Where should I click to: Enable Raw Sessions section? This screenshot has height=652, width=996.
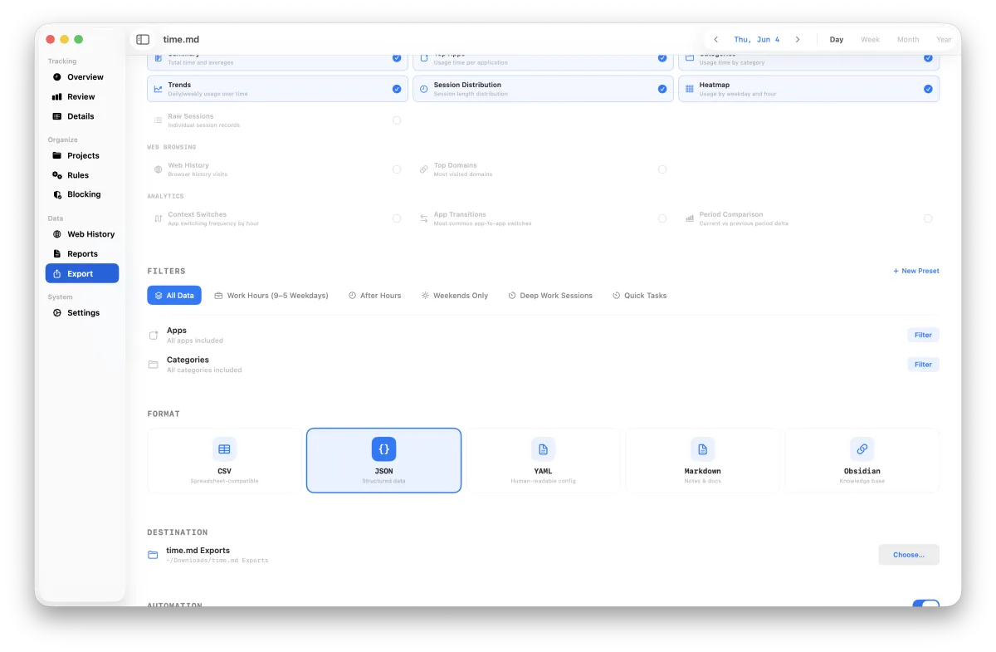397,120
